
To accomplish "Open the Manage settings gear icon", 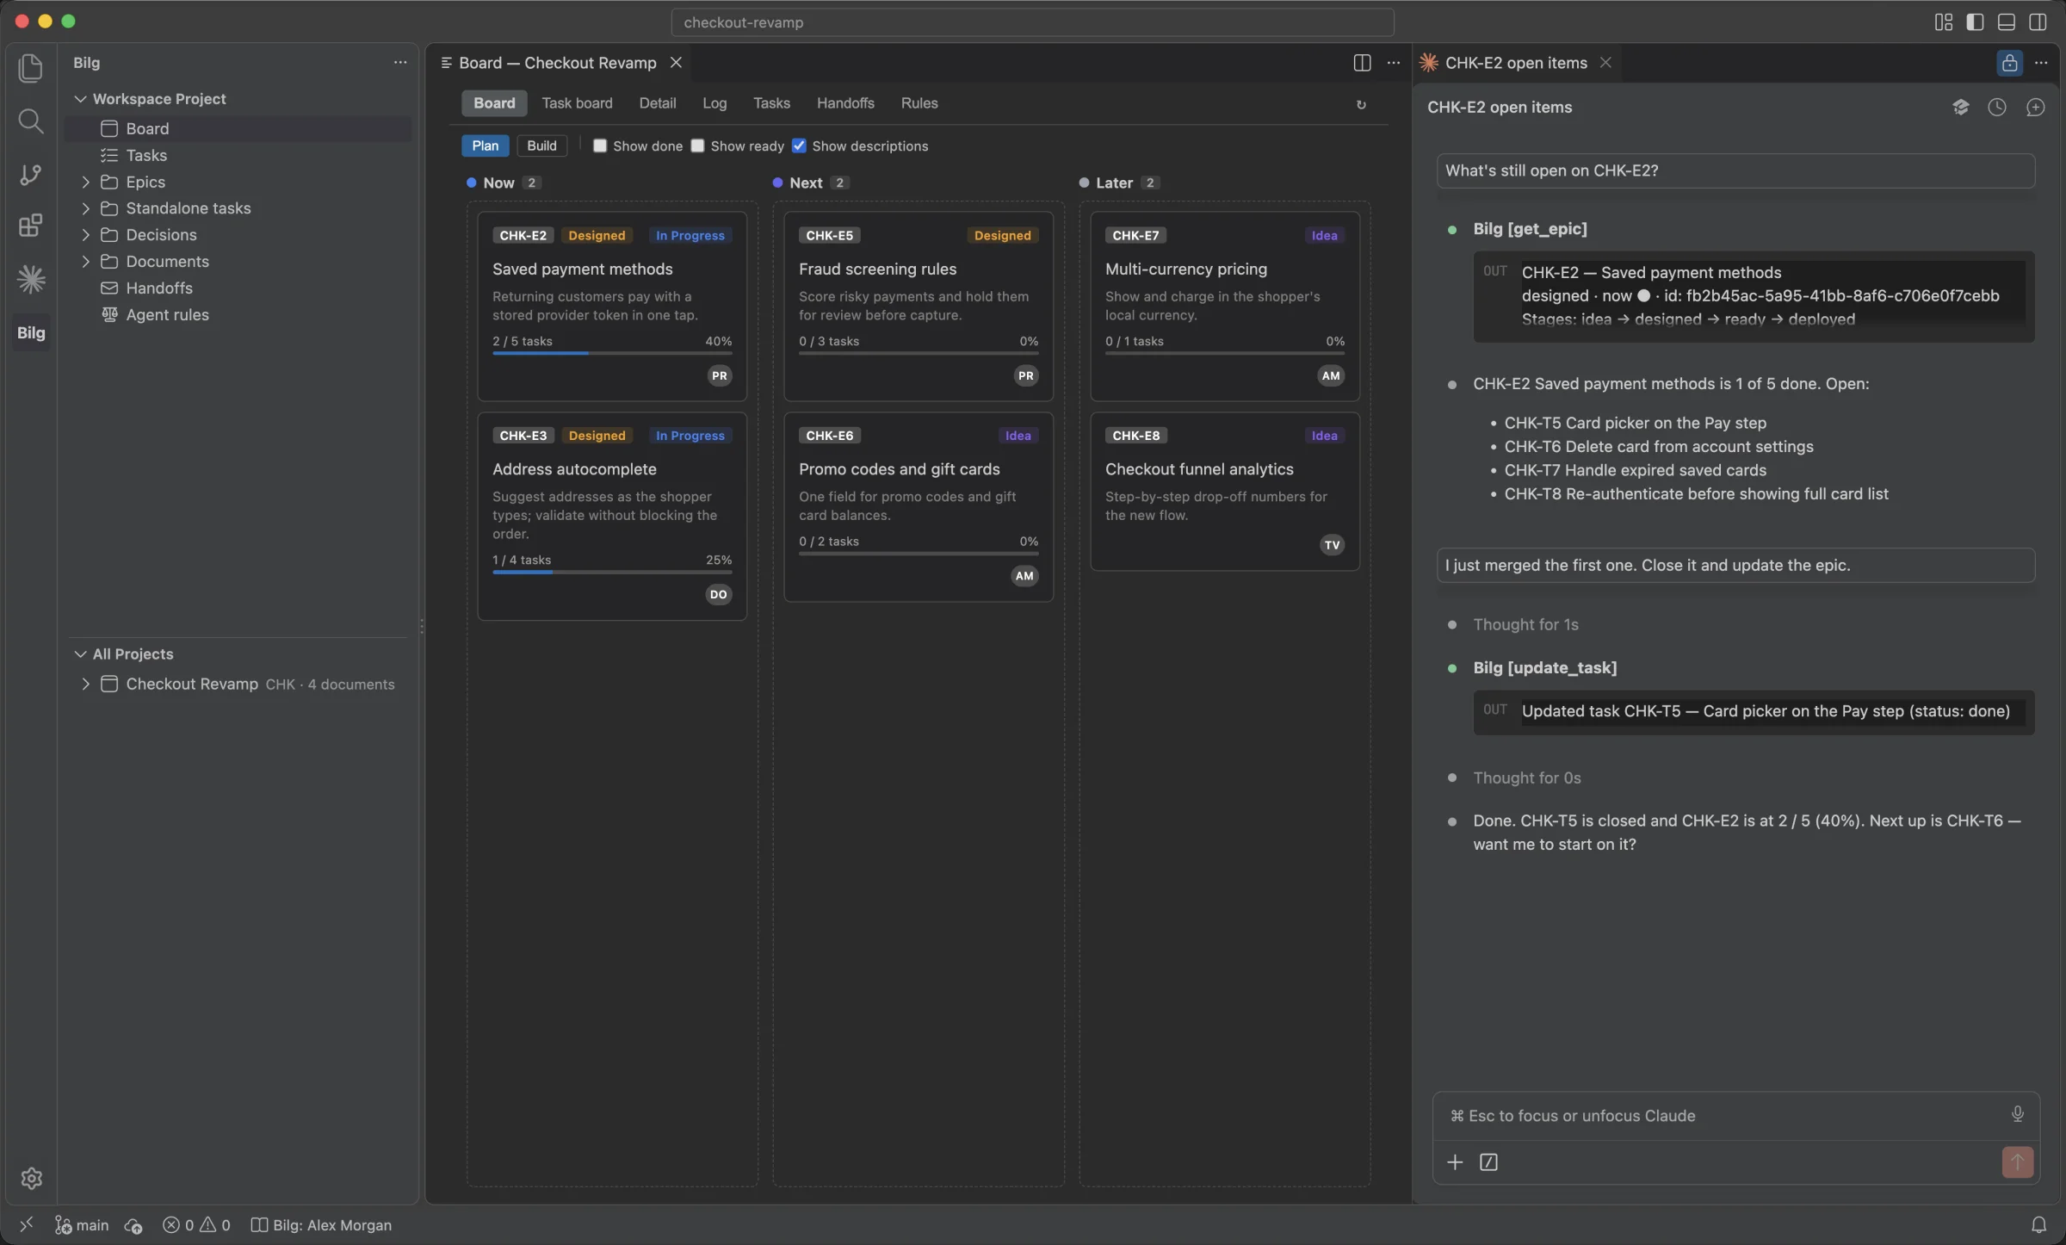I will pos(32,1178).
